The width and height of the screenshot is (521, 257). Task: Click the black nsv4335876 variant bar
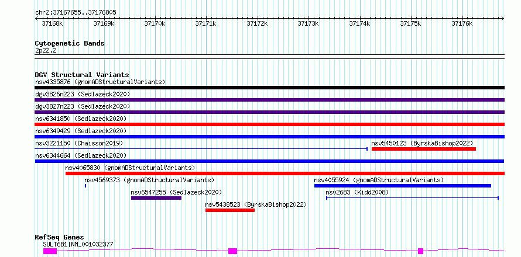(269, 88)
